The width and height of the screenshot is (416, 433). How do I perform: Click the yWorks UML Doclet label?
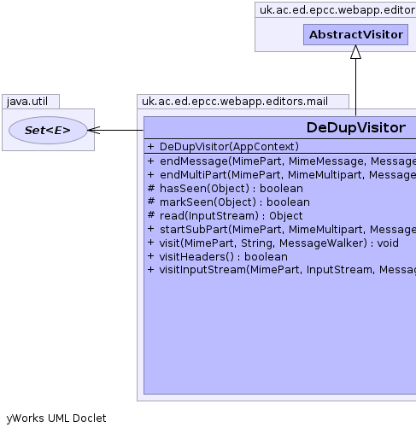(56, 418)
